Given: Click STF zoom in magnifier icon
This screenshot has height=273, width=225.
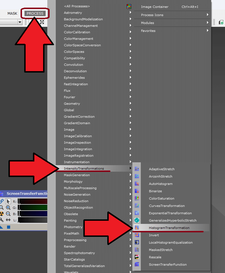Looking at the screenshot, I should (8, 208).
